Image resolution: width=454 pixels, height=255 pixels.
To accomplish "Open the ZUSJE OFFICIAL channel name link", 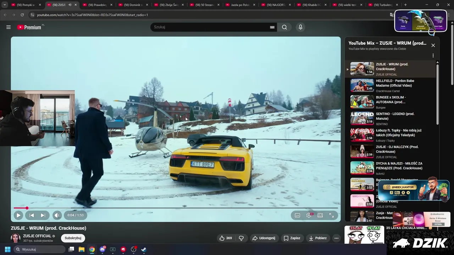I will coord(37,236).
